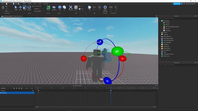This screenshot has height=111, width=198.
Task: Select StarterGui in Explorer
Action: [166, 44]
